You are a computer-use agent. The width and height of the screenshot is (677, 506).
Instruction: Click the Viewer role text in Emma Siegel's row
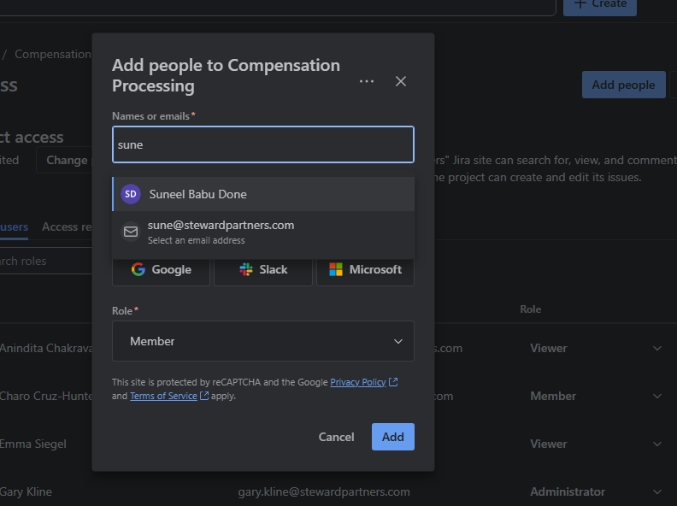549,444
